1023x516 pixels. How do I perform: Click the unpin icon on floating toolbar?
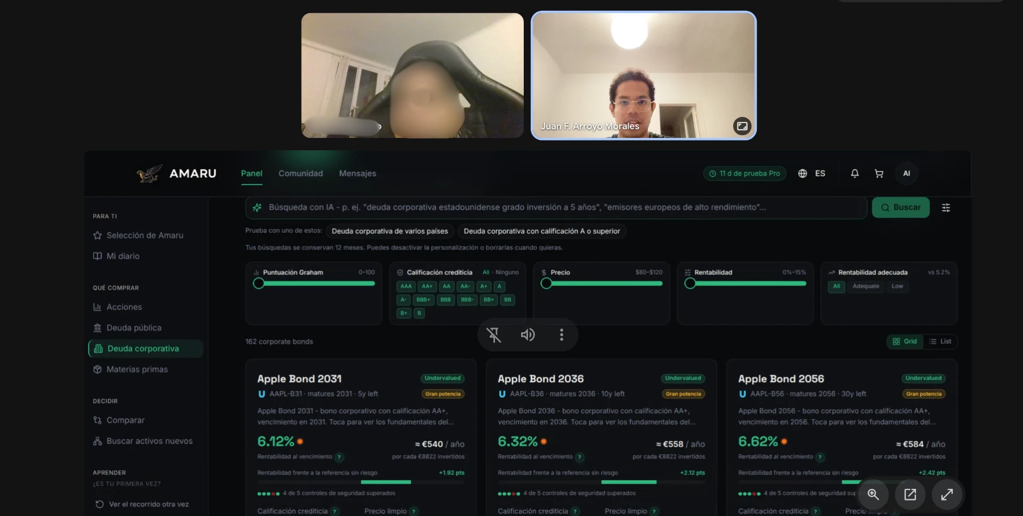point(494,335)
